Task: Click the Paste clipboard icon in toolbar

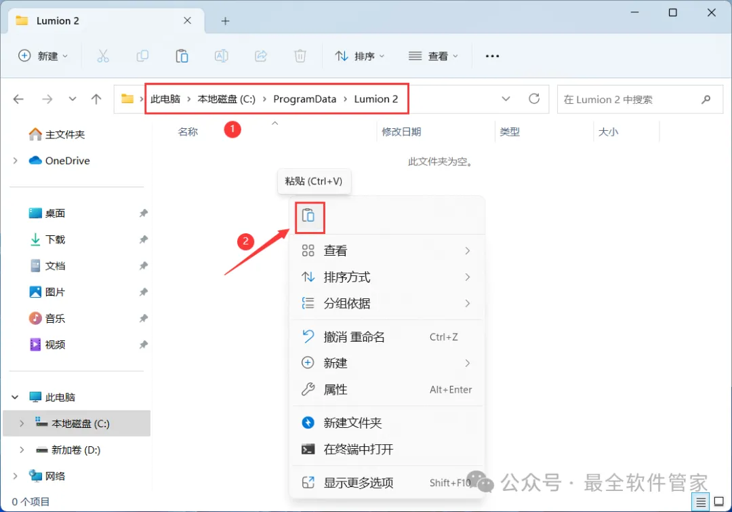Action: point(182,56)
